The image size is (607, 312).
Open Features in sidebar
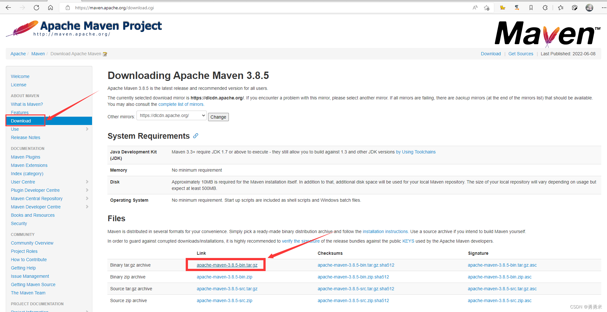pyautogui.click(x=20, y=113)
